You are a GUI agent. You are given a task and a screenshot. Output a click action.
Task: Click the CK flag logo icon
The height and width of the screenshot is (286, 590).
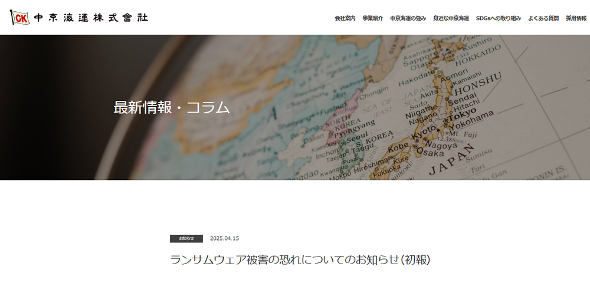(20, 17)
